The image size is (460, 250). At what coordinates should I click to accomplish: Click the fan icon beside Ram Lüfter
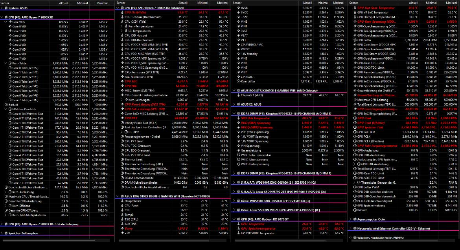(239, 81)
